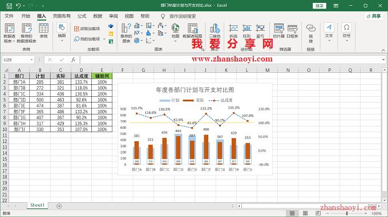This screenshot has height=217, width=388.
Task: Click the Visio Data Visualizer add-in icon
Action: pos(111,26)
